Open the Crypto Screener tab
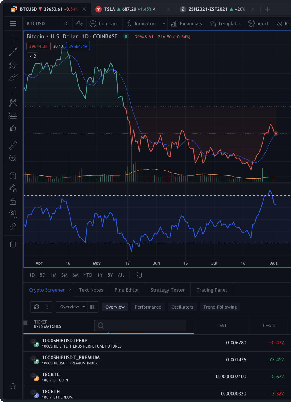The width and height of the screenshot is (291, 402). [x=47, y=290]
